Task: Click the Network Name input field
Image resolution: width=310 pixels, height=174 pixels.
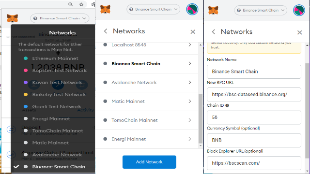Action: click(x=254, y=72)
